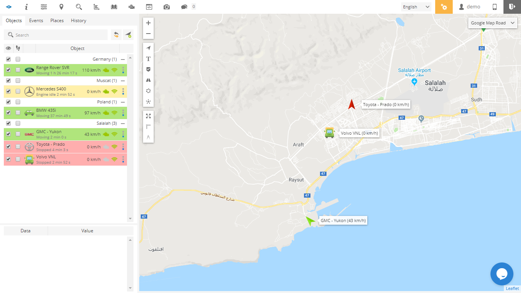
Task: Collapse the Germany (1) group
Action: pyautogui.click(x=123, y=60)
